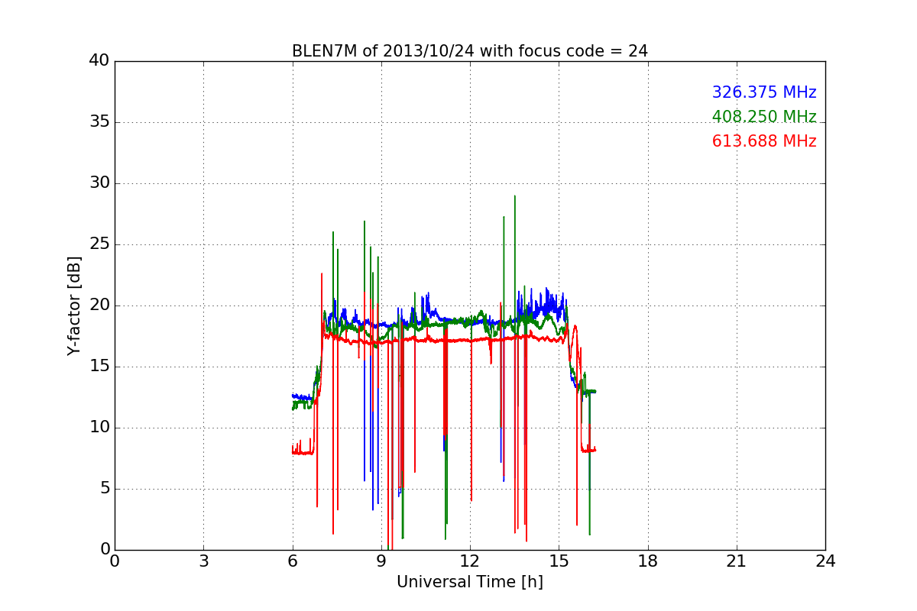The image size is (917, 611).
Task: Click the y-axis tick label '10'
Action: click(x=99, y=428)
